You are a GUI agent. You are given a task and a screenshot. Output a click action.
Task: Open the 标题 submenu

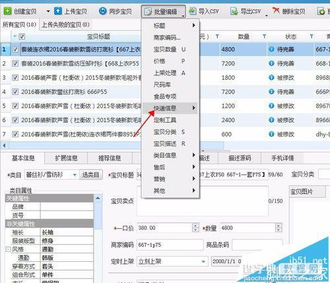(x=170, y=26)
